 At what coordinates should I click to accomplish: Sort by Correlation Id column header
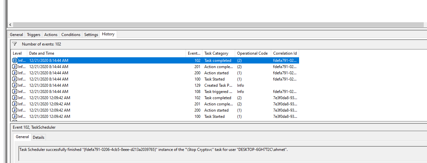click(285, 53)
